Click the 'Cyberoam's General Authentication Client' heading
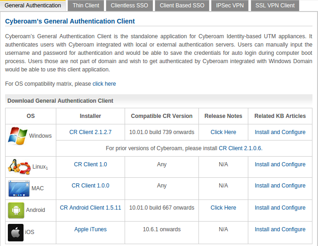This screenshot has width=318, height=246. 70,21
